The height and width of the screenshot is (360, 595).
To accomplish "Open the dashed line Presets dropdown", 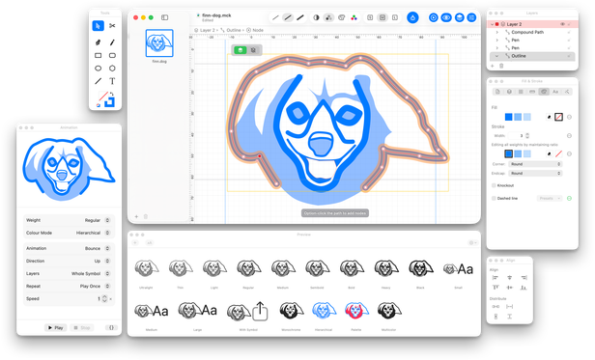I will (x=550, y=198).
